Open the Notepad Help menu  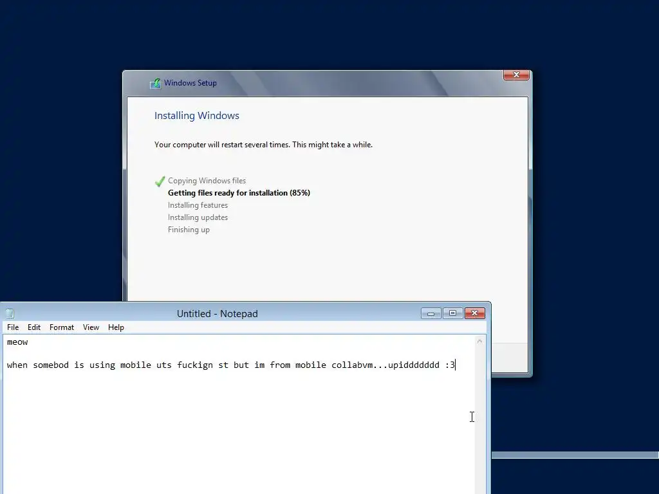tap(116, 327)
